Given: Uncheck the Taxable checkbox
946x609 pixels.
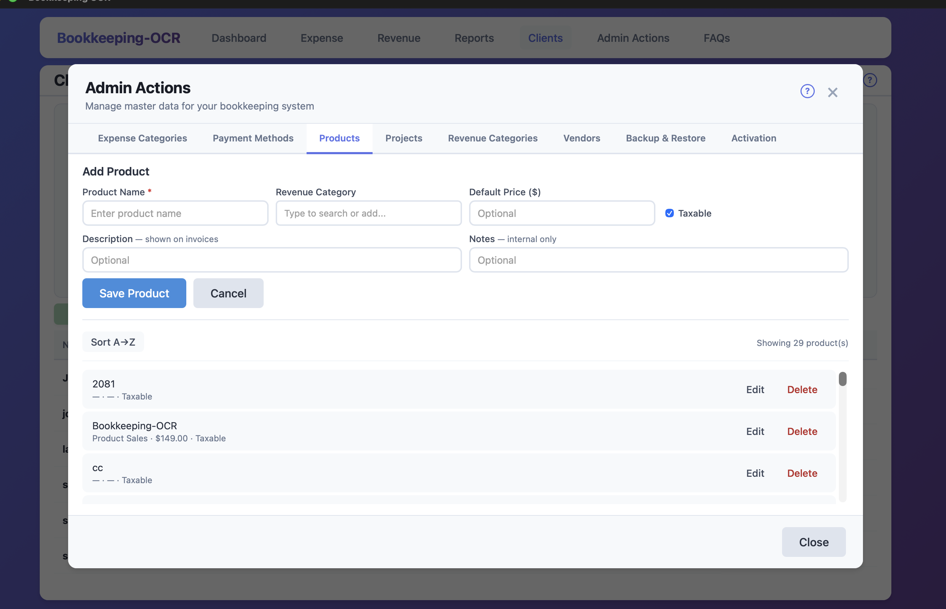Looking at the screenshot, I should 669,213.
